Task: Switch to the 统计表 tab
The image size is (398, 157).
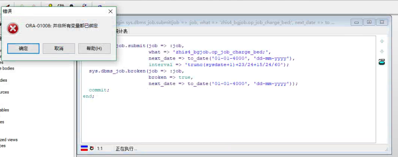Action: tap(122, 31)
